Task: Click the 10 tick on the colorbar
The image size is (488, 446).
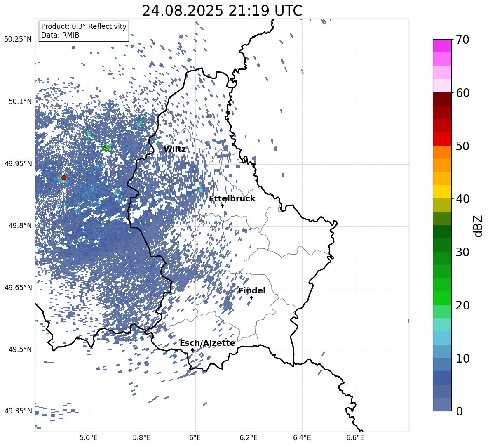Action: (462, 359)
